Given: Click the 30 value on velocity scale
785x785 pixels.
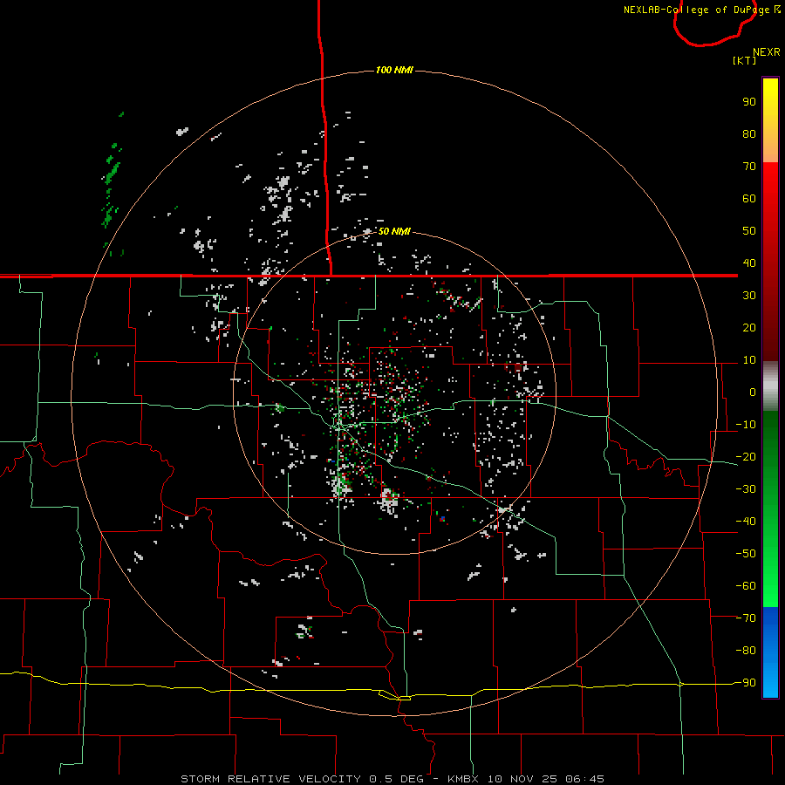Looking at the screenshot, I should [749, 296].
